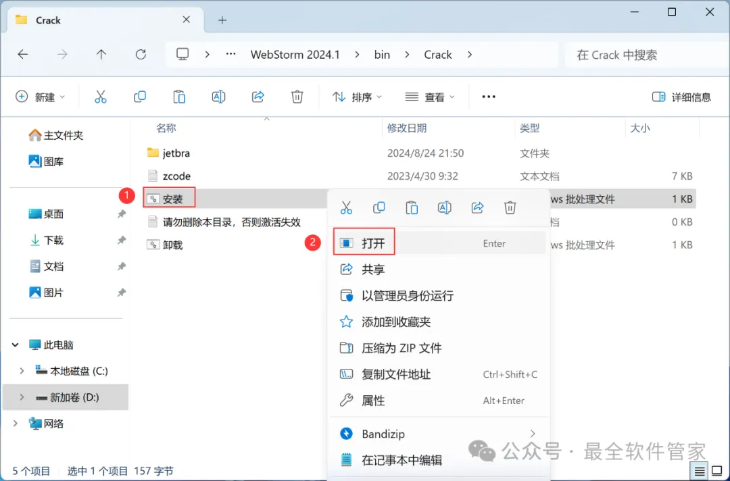Click Share icon in context menu top row

(x=477, y=207)
